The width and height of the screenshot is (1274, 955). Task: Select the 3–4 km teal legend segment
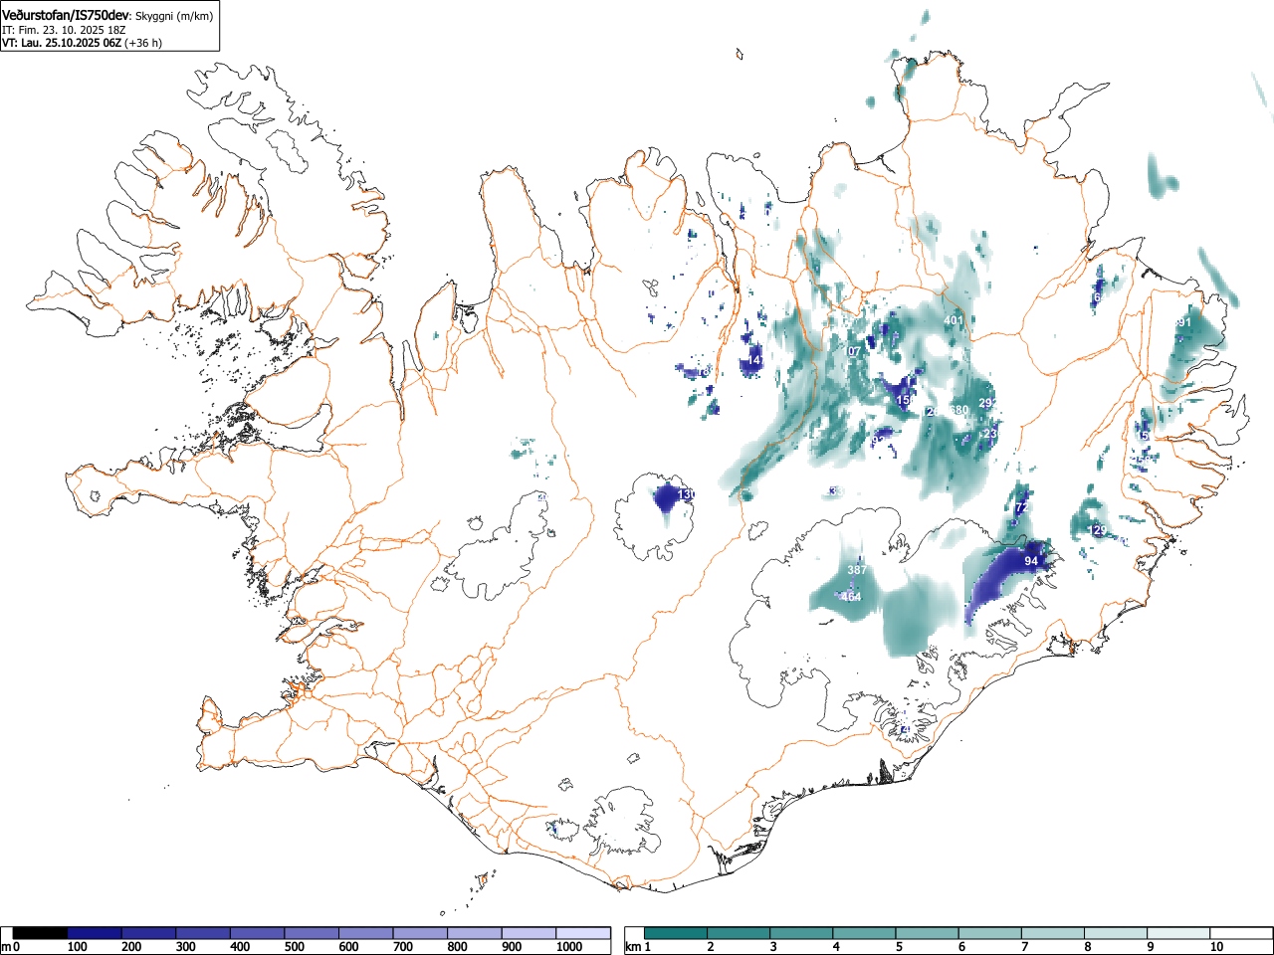click(802, 933)
